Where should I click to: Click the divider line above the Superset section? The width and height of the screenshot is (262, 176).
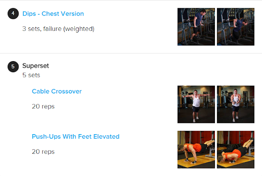[131, 53]
